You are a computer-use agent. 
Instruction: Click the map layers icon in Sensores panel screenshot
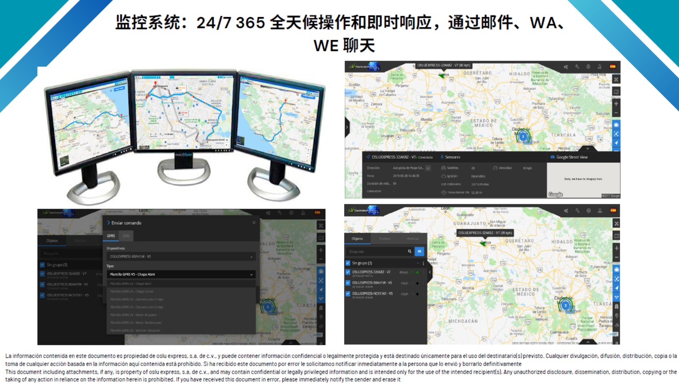click(616, 92)
